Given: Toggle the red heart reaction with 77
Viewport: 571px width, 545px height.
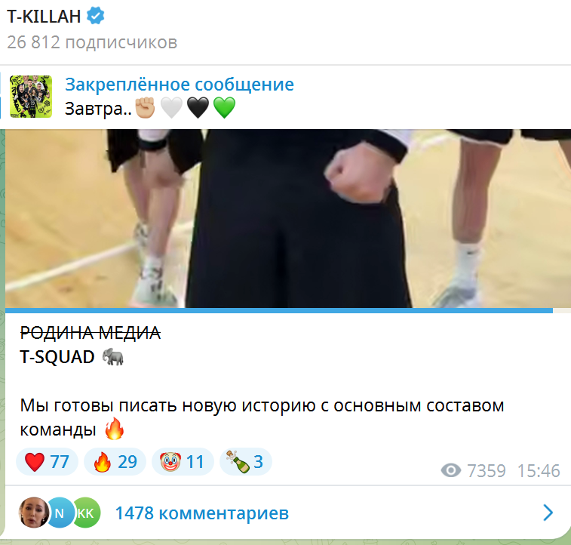Looking at the screenshot, I should pos(47,461).
